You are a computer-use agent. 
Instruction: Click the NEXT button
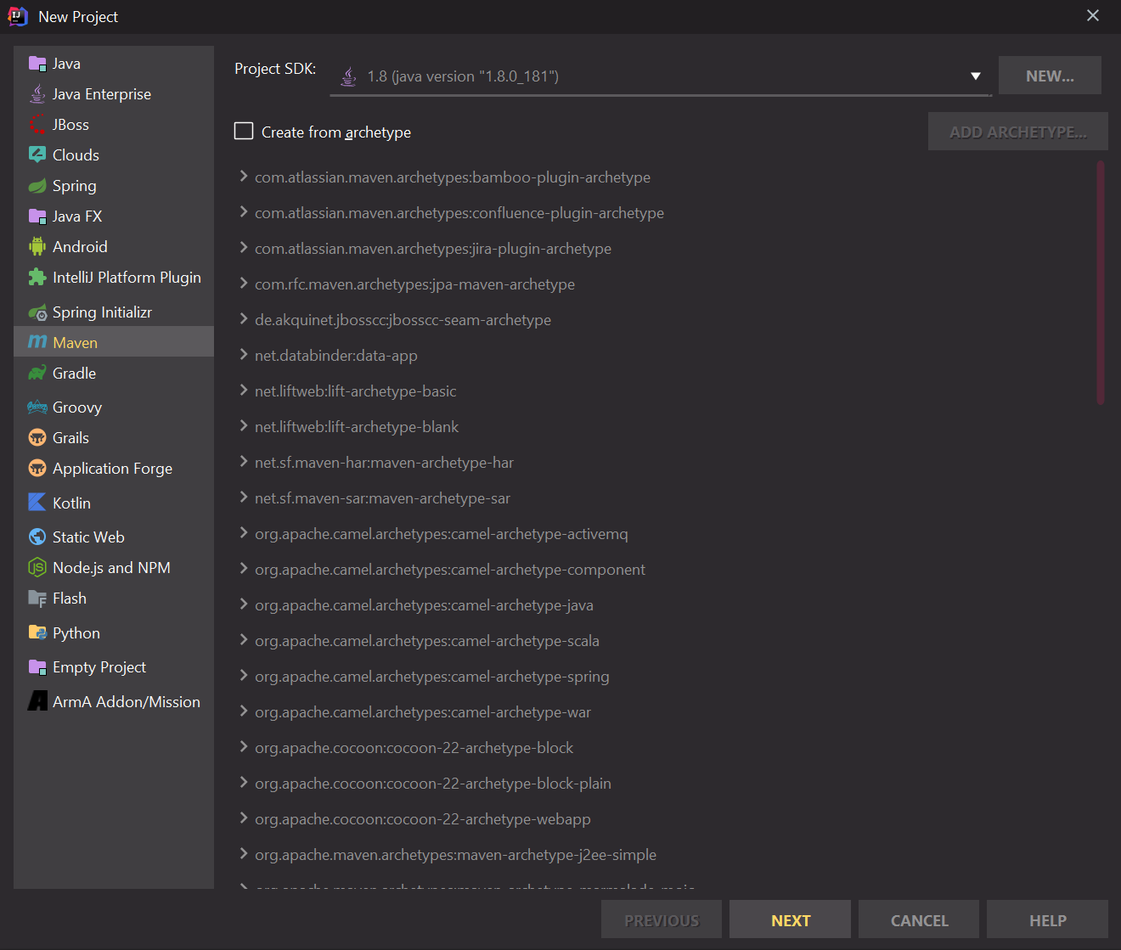pos(790,919)
